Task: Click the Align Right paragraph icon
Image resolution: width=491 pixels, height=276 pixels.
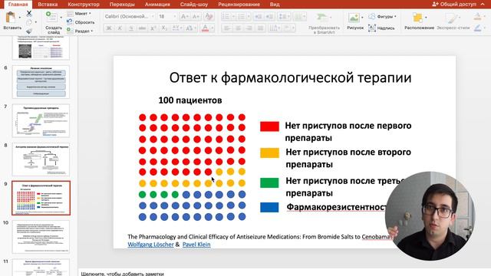Action: pyautogui.click(x=249, y=28)
